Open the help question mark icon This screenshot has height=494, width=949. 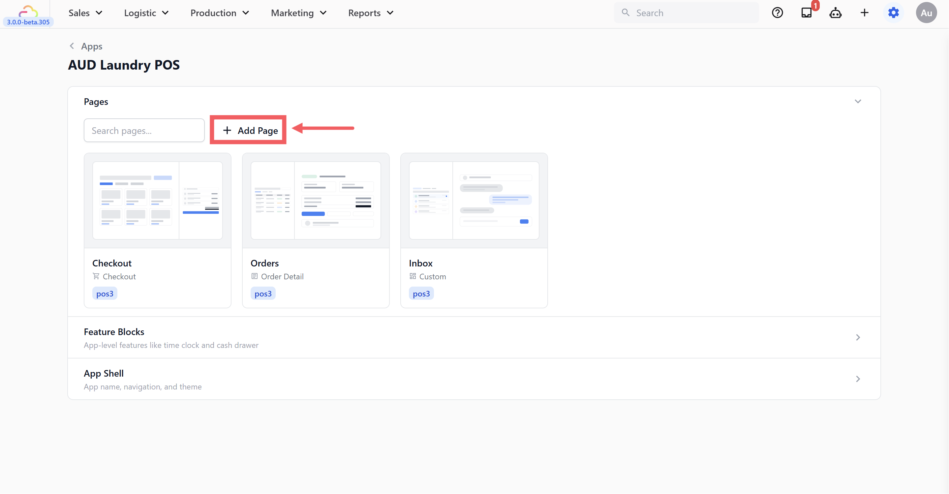[777, 13]
